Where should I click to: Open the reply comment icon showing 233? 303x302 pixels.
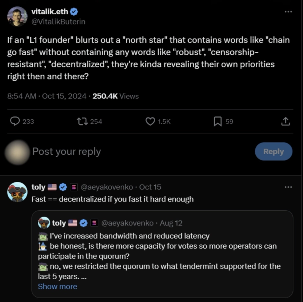pos(15,121)
